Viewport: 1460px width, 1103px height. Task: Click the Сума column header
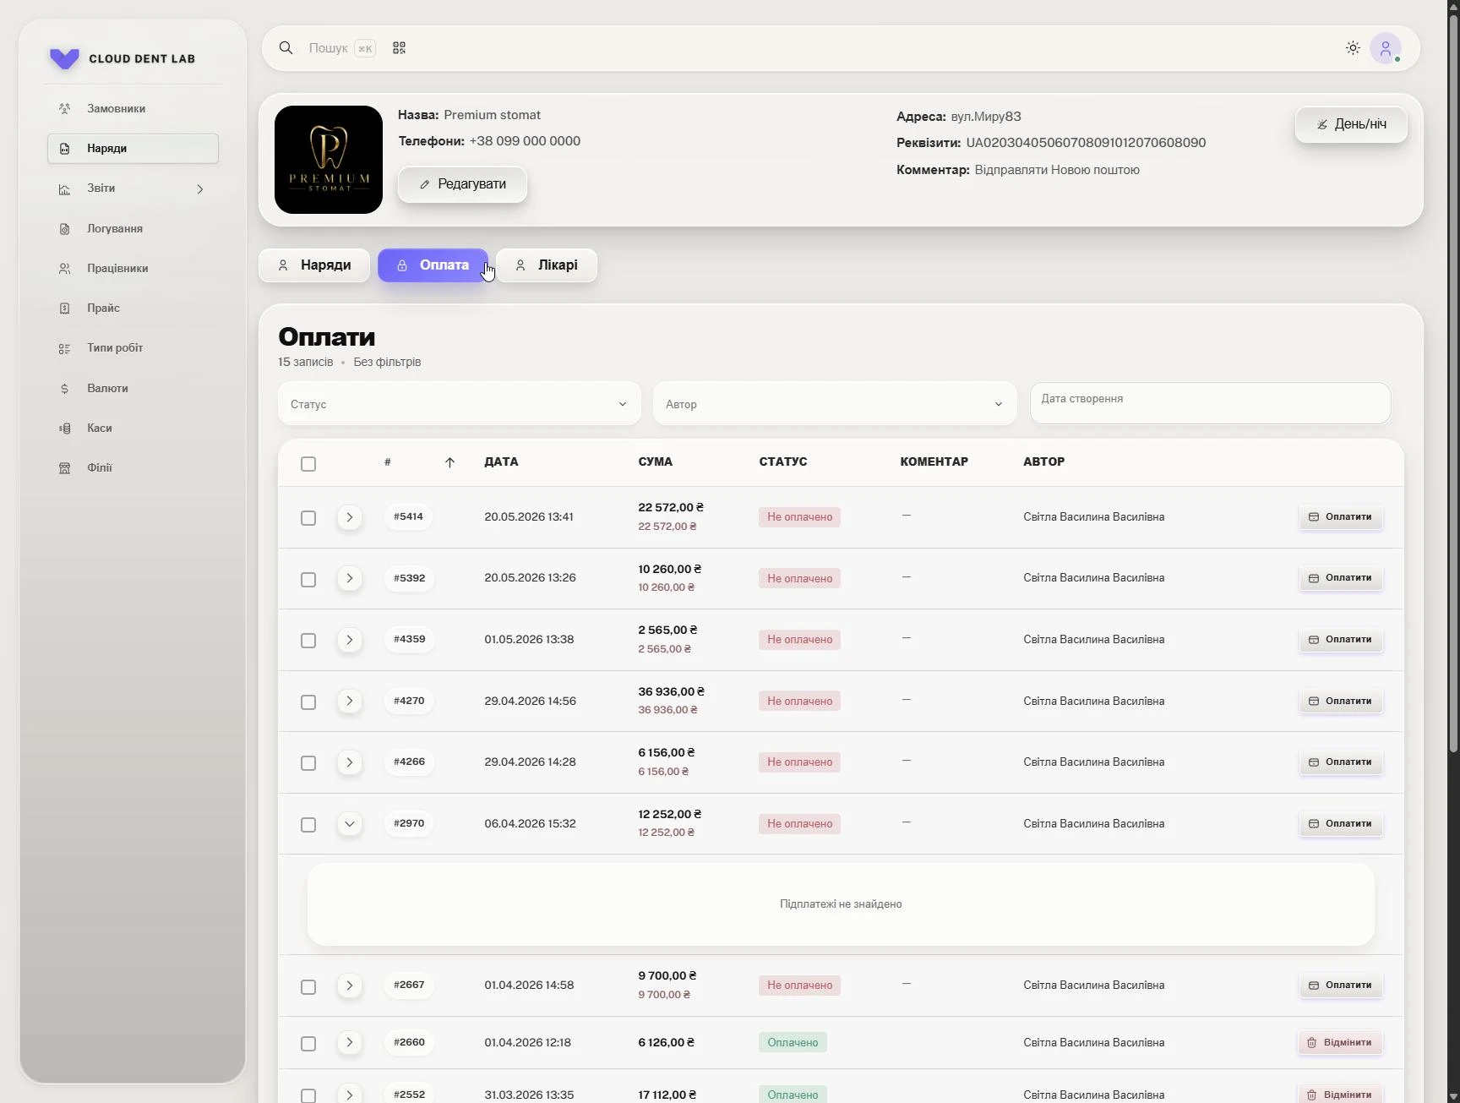[656, 462]
